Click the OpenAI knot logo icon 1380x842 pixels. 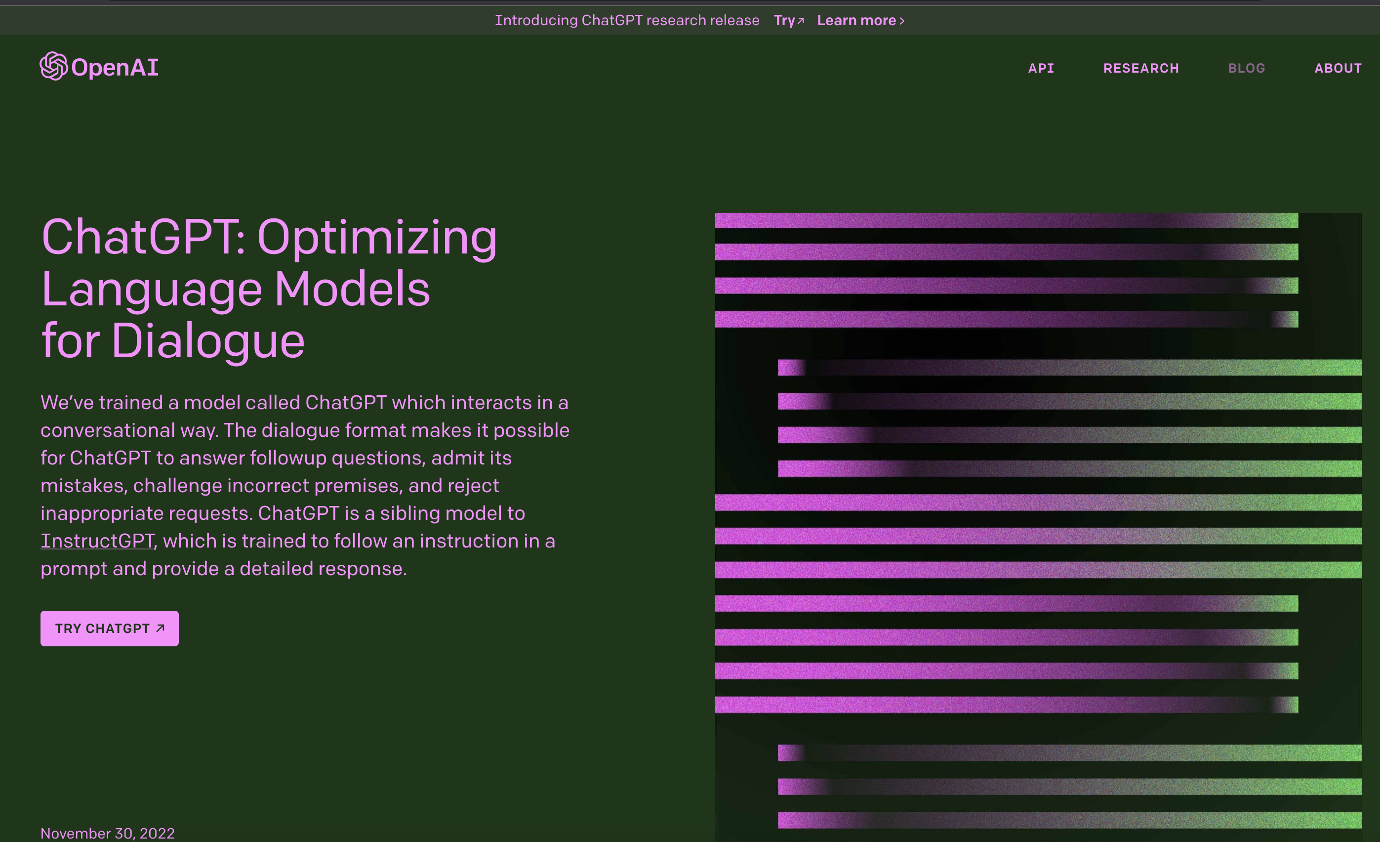54,67
